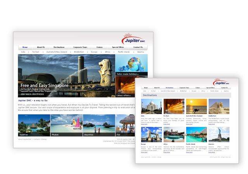The width and height of the screenshot is (248, 174).
Task: Click the 'Jupiter DMC - a way to Go' heading
Action: pyautogui.click(x=33, y=101)
